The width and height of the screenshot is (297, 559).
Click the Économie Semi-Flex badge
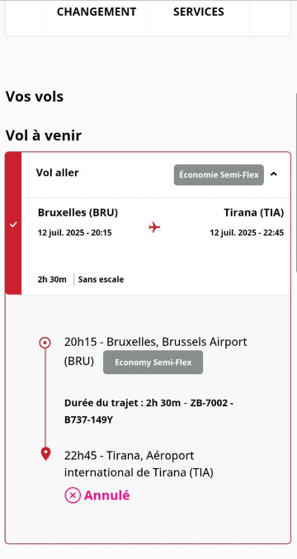[x=219, y=175]
